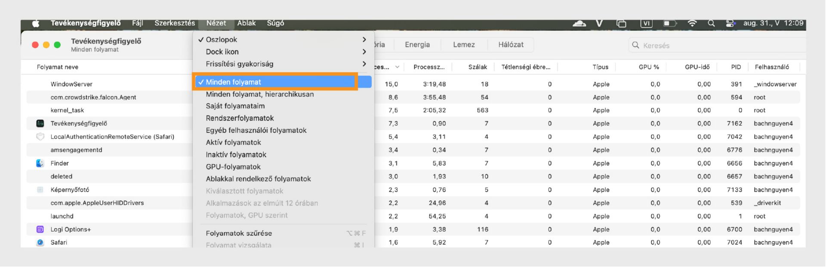826x267 pixels.
Task: Sort by GPU % column
Action: pyautogui.click(x=649, y=67)
